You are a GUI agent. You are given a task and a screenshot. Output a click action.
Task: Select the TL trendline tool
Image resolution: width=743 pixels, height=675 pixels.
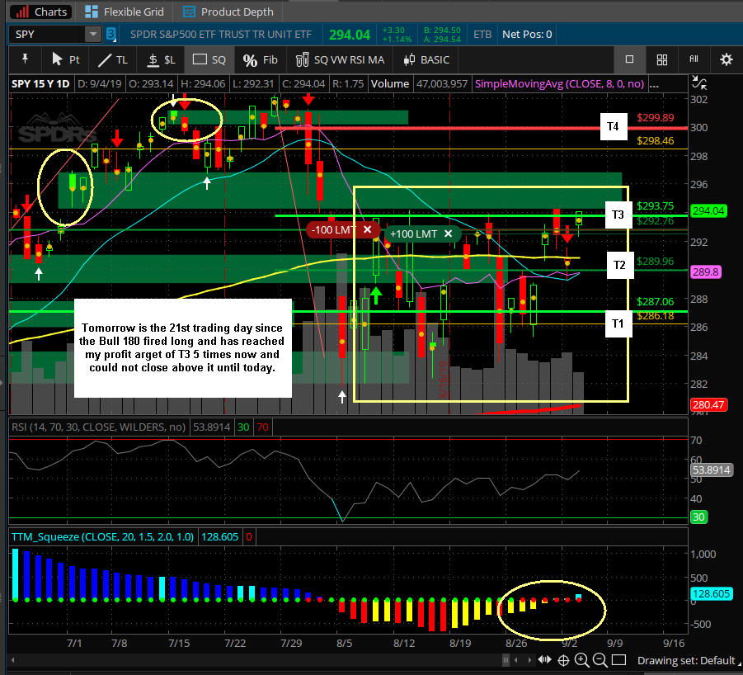[x=113, y=59]
